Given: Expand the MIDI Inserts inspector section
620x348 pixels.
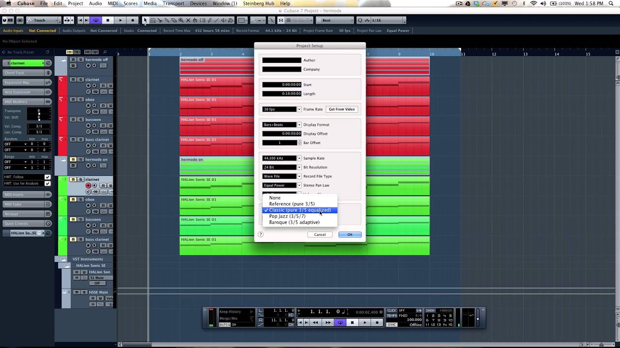Looking at the screenshot, I should click(27, 194).
